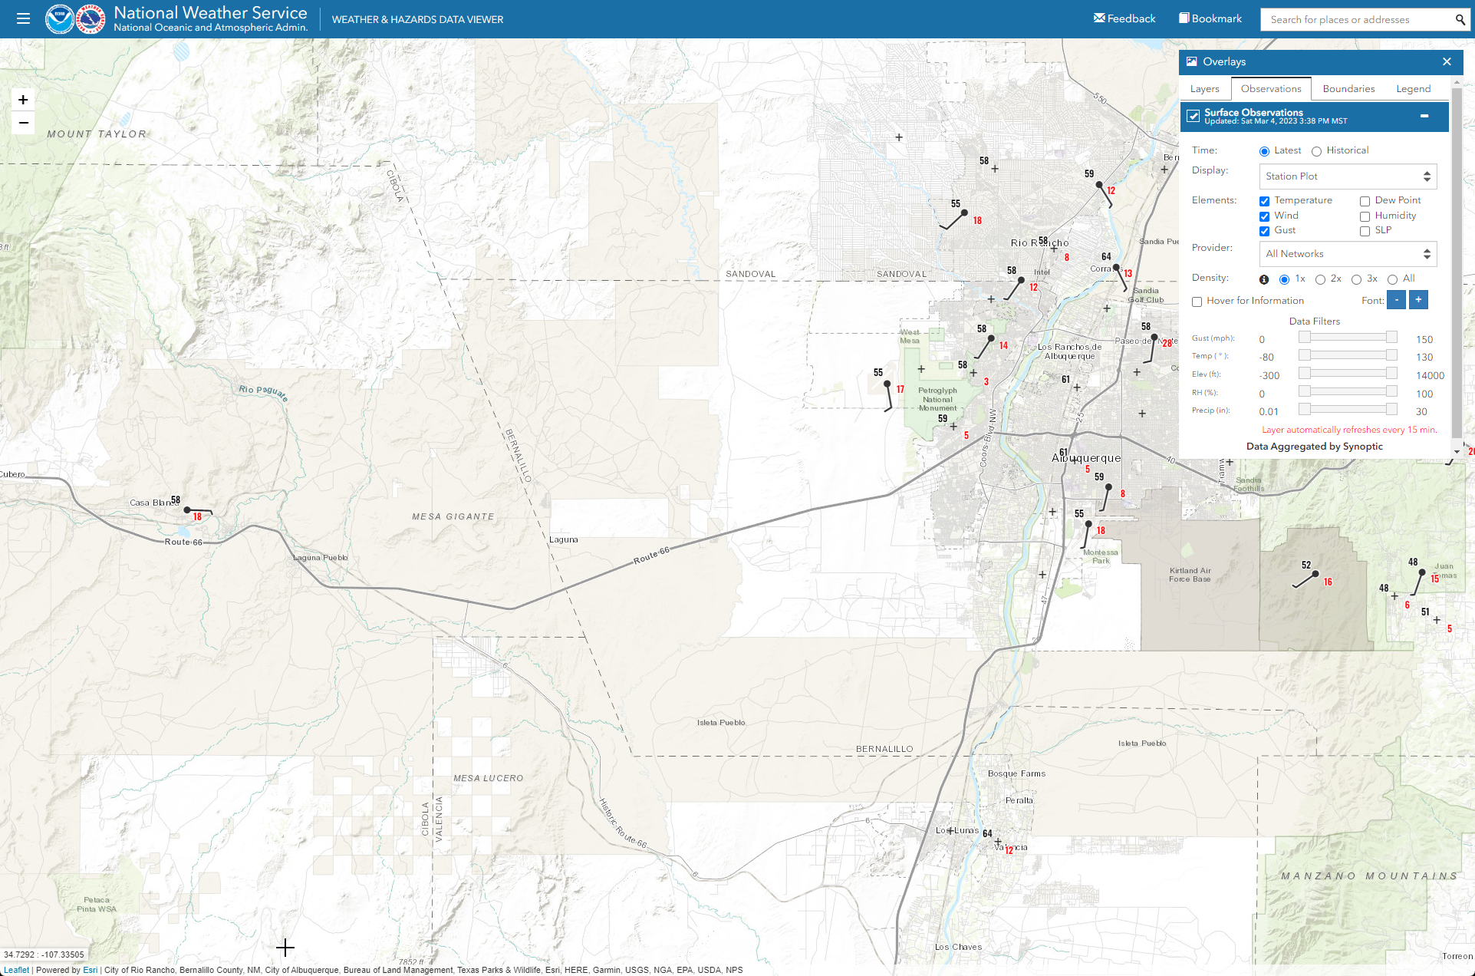Select the Historical time option
Image resolution: width=1475 pixels, height=976 pixels.
1316,151
